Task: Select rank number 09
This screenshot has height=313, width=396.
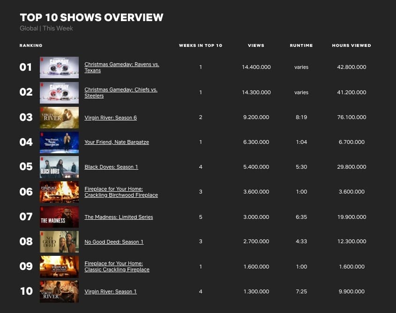Action: (x=26, y=266)
